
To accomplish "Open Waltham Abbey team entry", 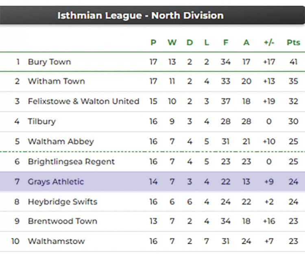I will pyautogui.click(x=61, y=142).
